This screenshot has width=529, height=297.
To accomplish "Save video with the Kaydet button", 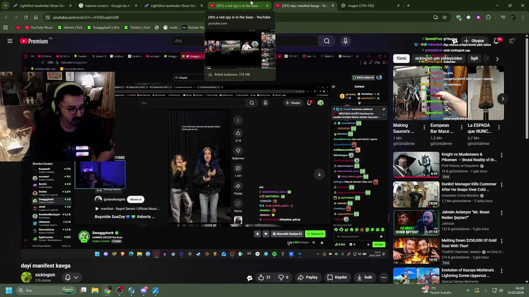I will [337, 278].
